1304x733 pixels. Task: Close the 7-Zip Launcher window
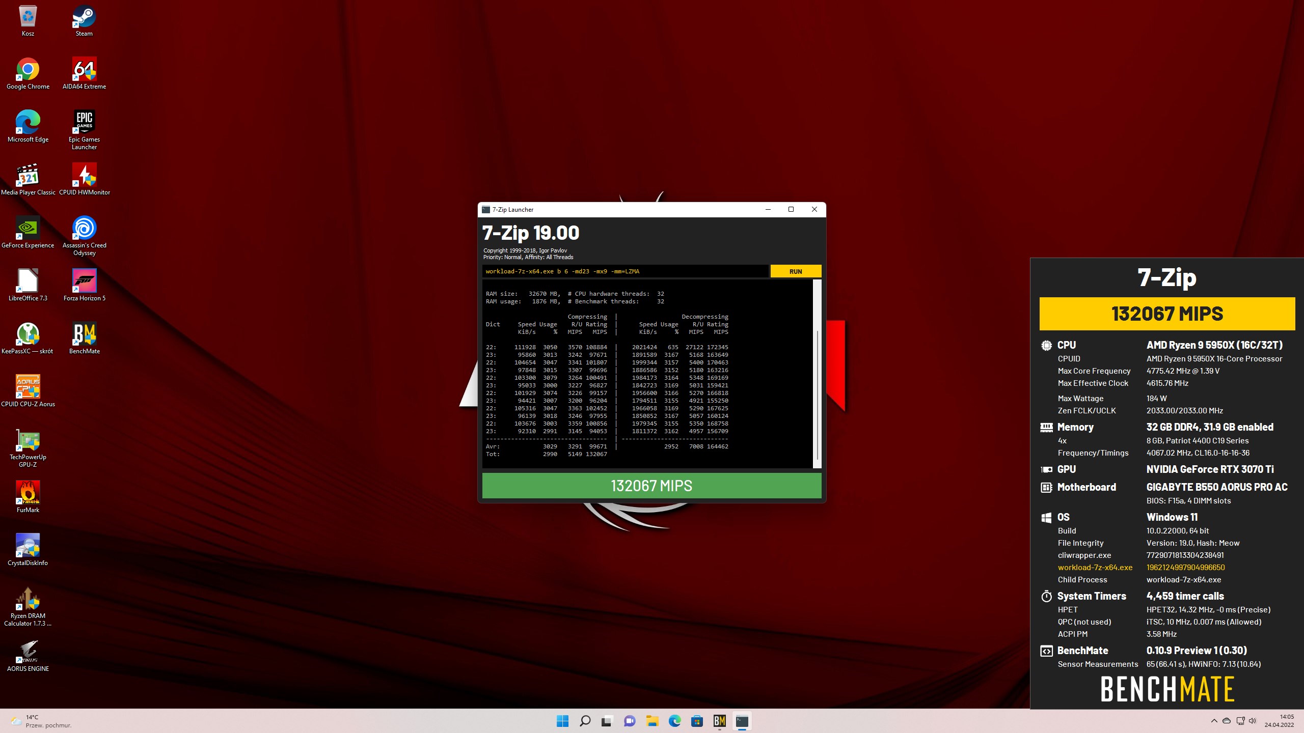814,209
